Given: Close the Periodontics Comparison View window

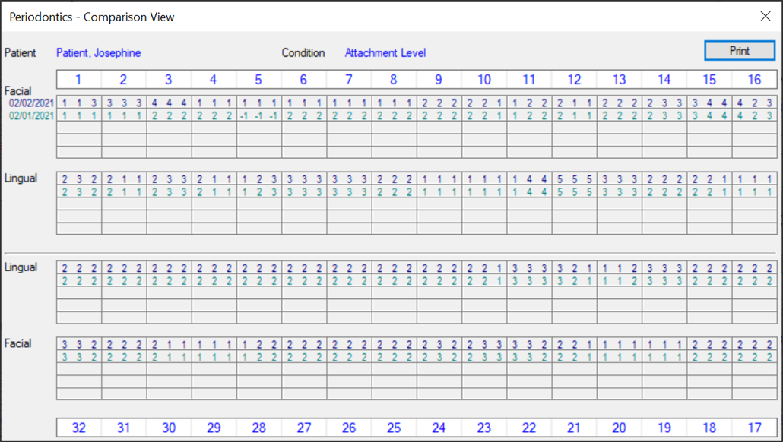Looking at the screenshot, I should tap(765, 17).
